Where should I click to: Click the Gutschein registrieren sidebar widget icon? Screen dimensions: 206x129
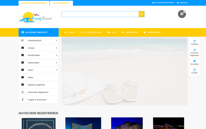(x=194, y=50)
